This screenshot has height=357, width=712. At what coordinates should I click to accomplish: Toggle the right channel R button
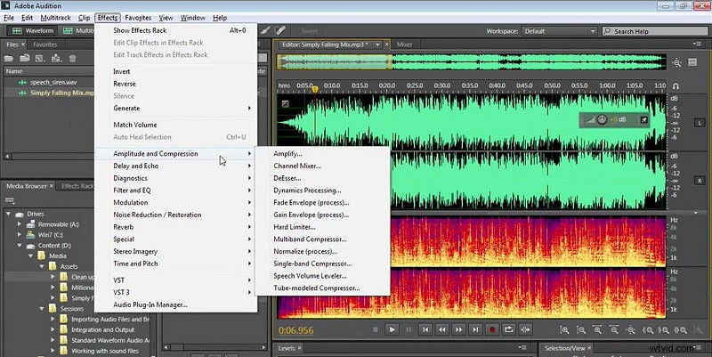pyautogui.click(x=700, y=181)
